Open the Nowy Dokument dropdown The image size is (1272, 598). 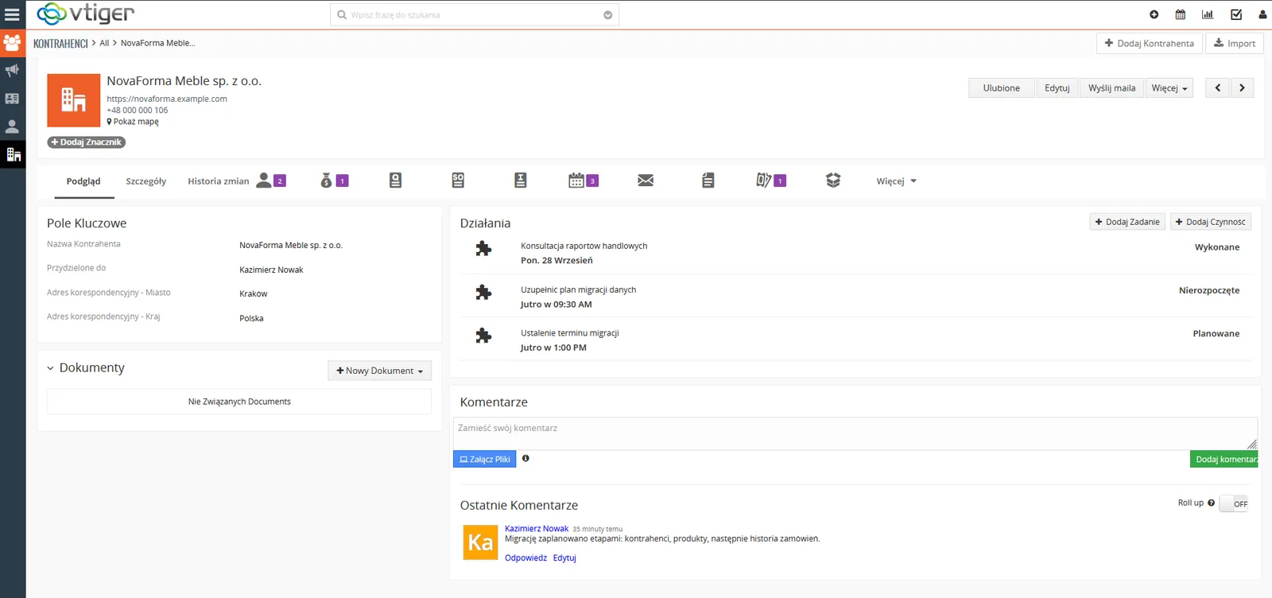point(379,371)
